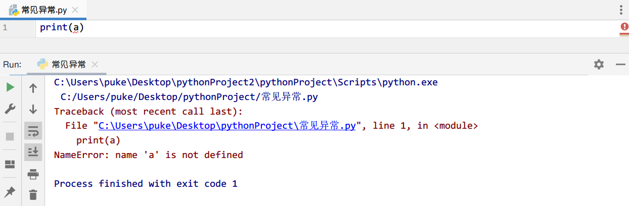
Task: Click the red error indicator in editor
Action: [624, 27]
